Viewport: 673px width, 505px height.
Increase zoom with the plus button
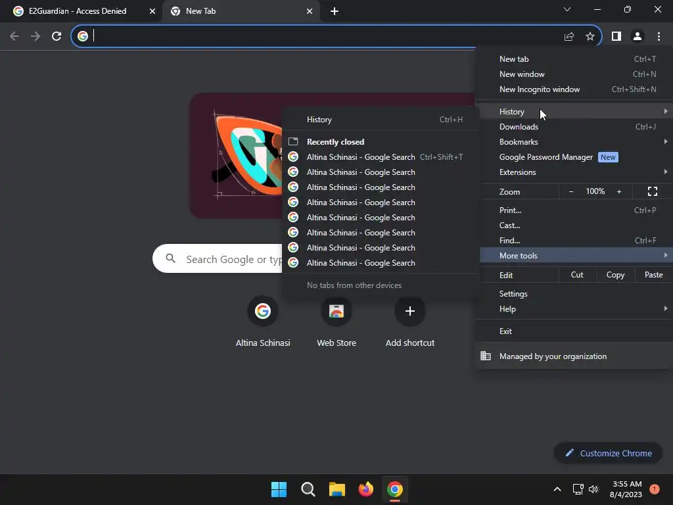619,191
